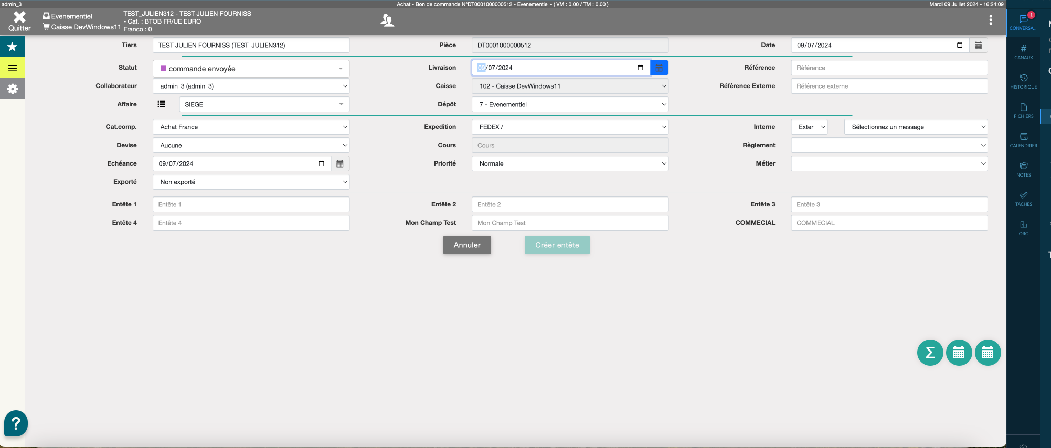The width and height of the screenshot is (1051, 448).
Task: Click the Annuler button
Action: point(467,245)
